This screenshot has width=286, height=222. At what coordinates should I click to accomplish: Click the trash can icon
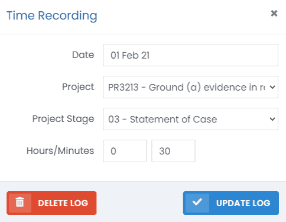point(19,202)
